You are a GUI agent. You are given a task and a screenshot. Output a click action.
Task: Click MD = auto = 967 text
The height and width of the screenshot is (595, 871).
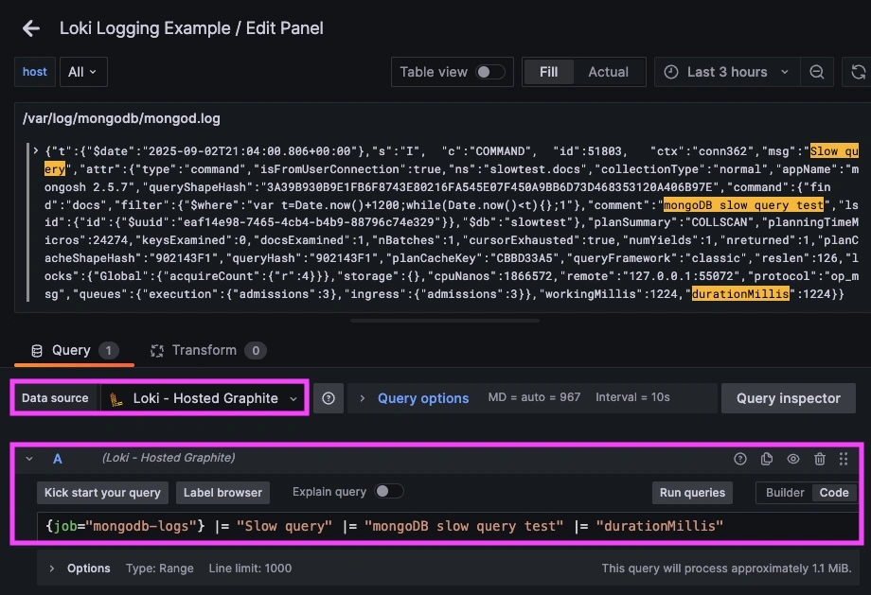(x=534, y=397)
